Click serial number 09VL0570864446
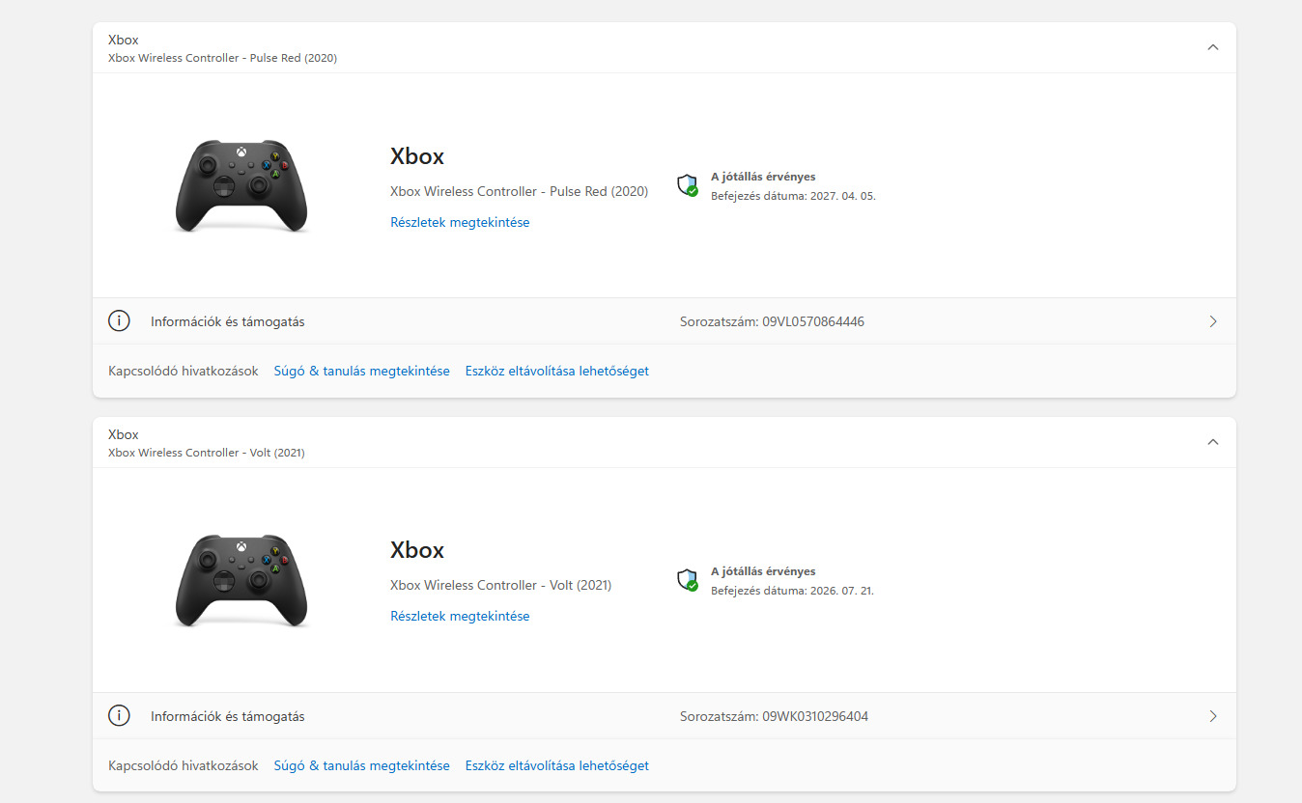 813,321
